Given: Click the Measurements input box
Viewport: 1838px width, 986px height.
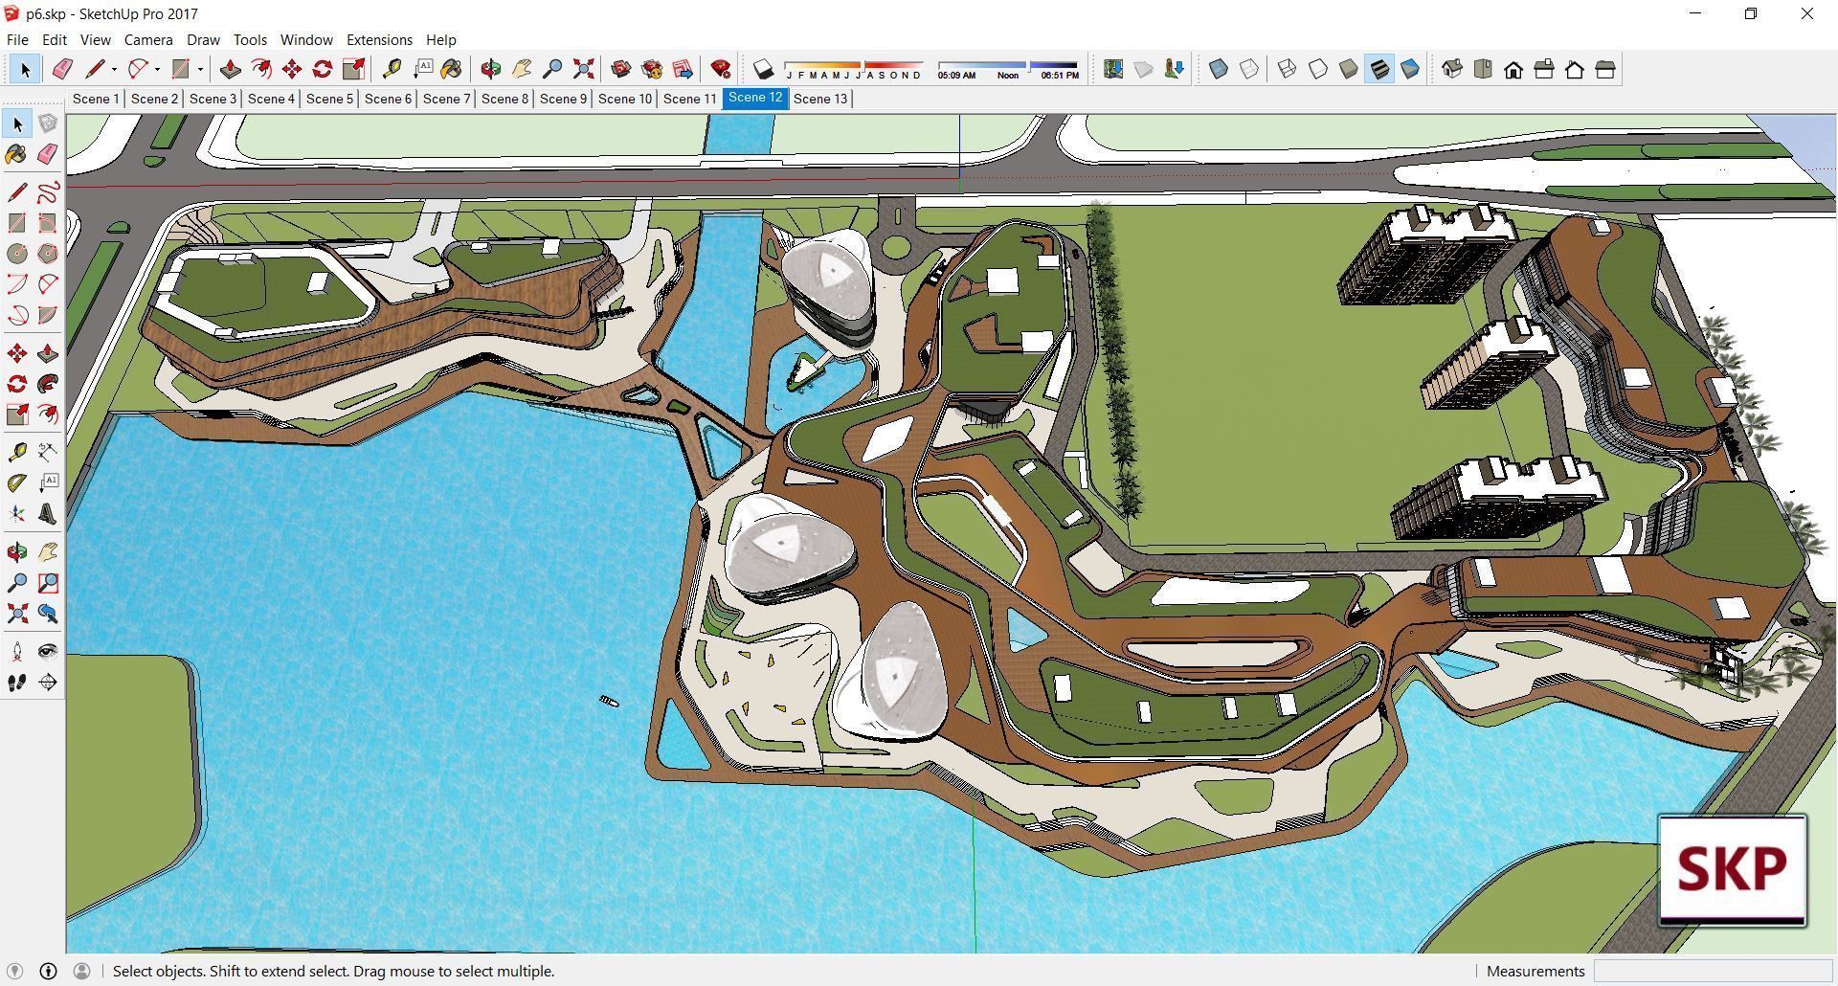Looking at the screenshot, I should [1713, 971].
